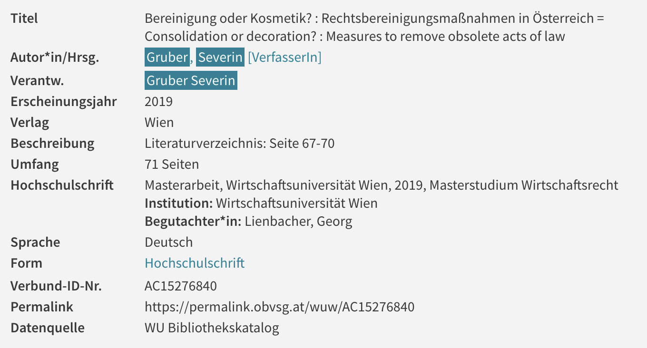Click the 71 Seiten extent value

point(172,164)
